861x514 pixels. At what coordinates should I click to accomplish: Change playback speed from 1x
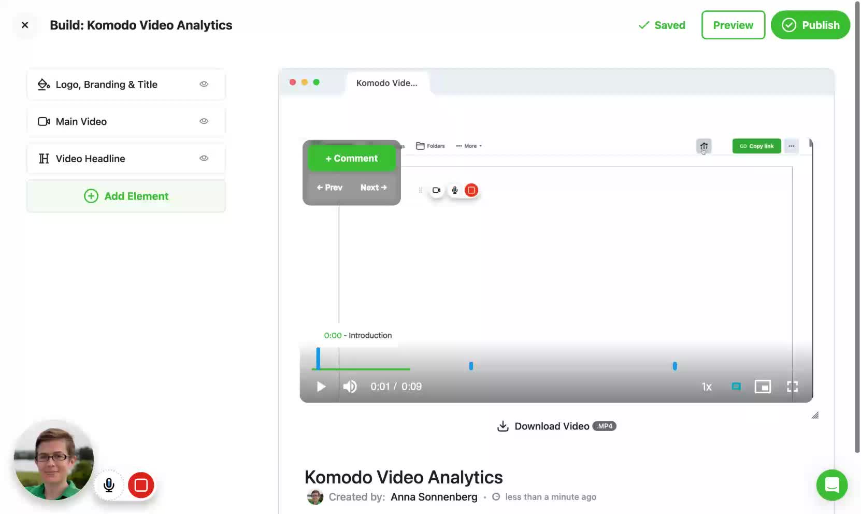click(706, 387)
